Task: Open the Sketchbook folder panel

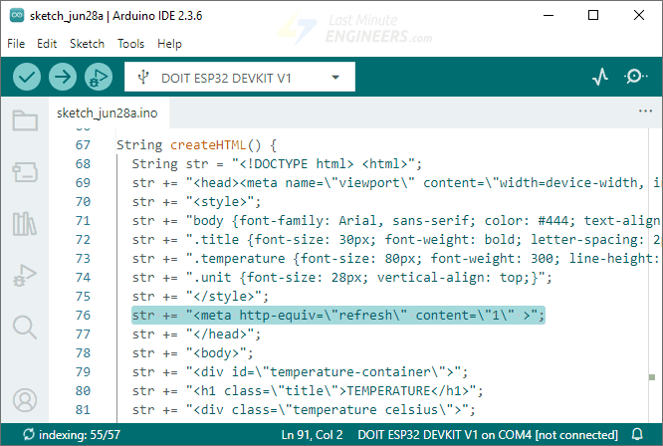Action: [25, 121]
